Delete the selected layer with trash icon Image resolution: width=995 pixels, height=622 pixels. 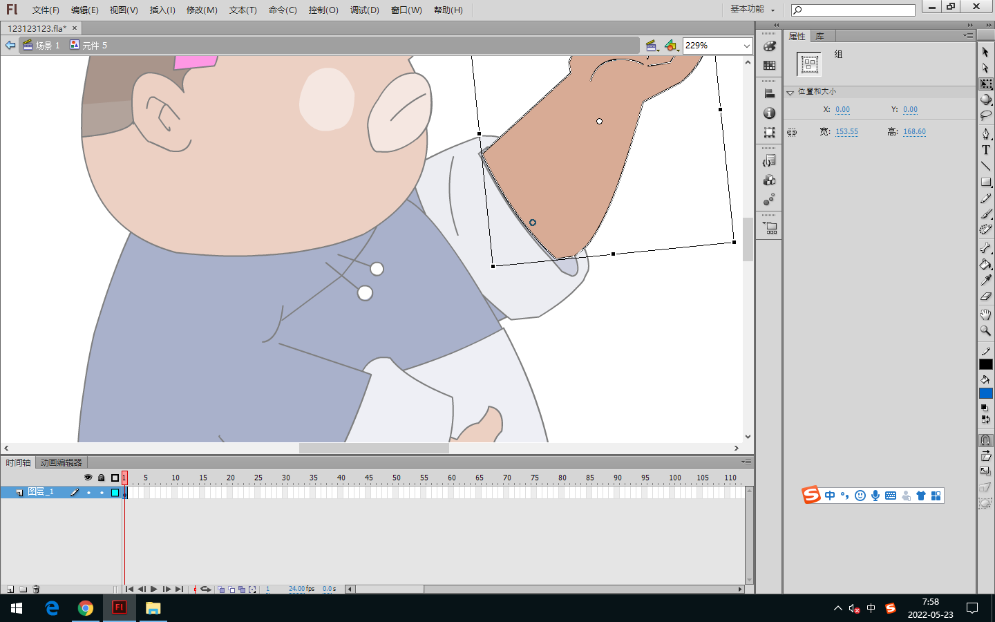point(37,590)
